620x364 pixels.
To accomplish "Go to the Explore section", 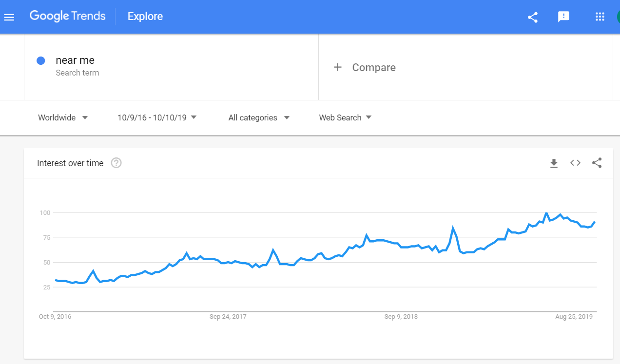I will [x=145, y=17].
